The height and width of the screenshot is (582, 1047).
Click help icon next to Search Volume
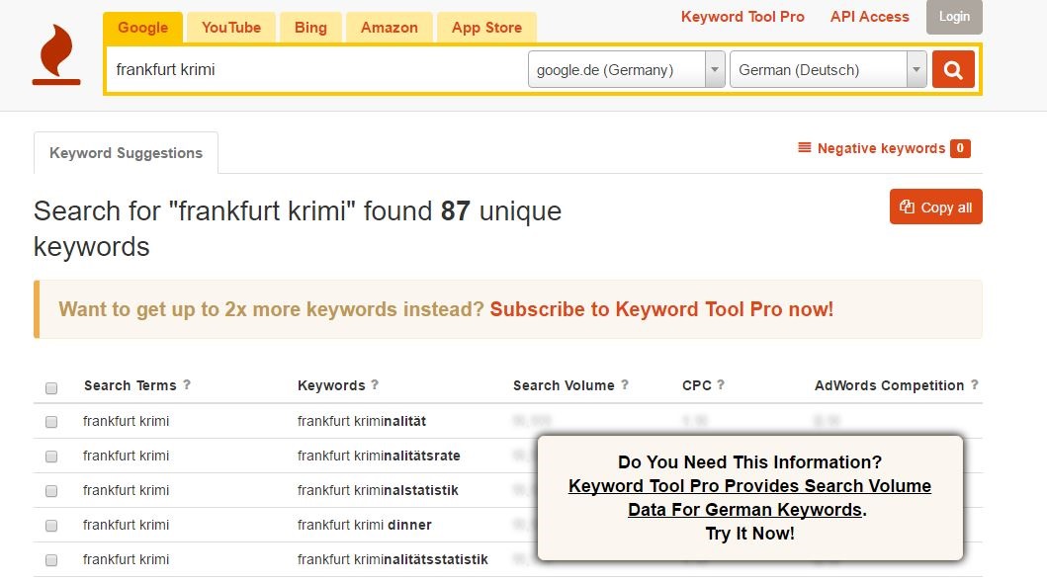625,385
